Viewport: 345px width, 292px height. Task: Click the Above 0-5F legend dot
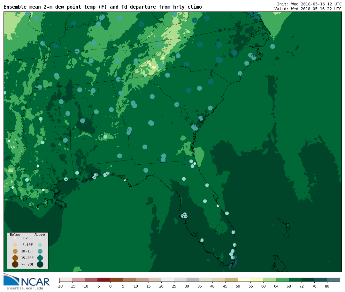click(x=40, y=238)
